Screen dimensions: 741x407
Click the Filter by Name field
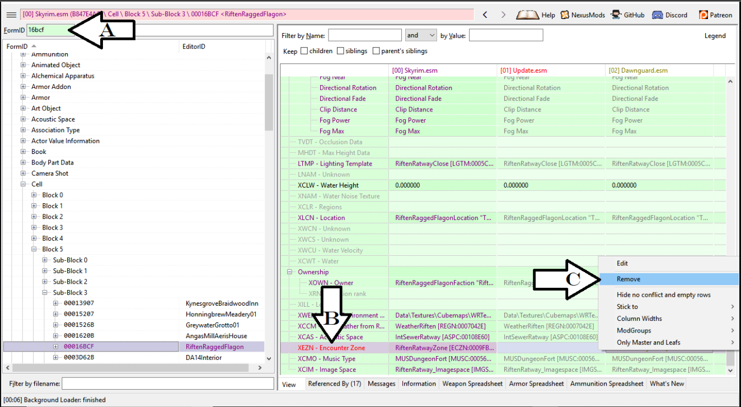click(364, 35)
